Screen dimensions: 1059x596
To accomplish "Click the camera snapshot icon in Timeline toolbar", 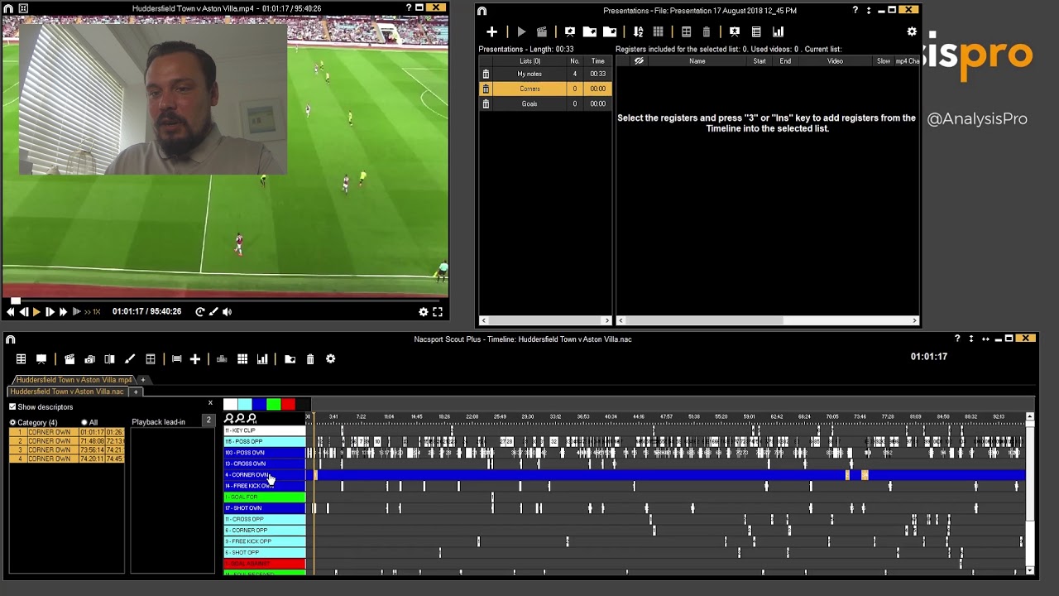I will click(x=89, y=359).
